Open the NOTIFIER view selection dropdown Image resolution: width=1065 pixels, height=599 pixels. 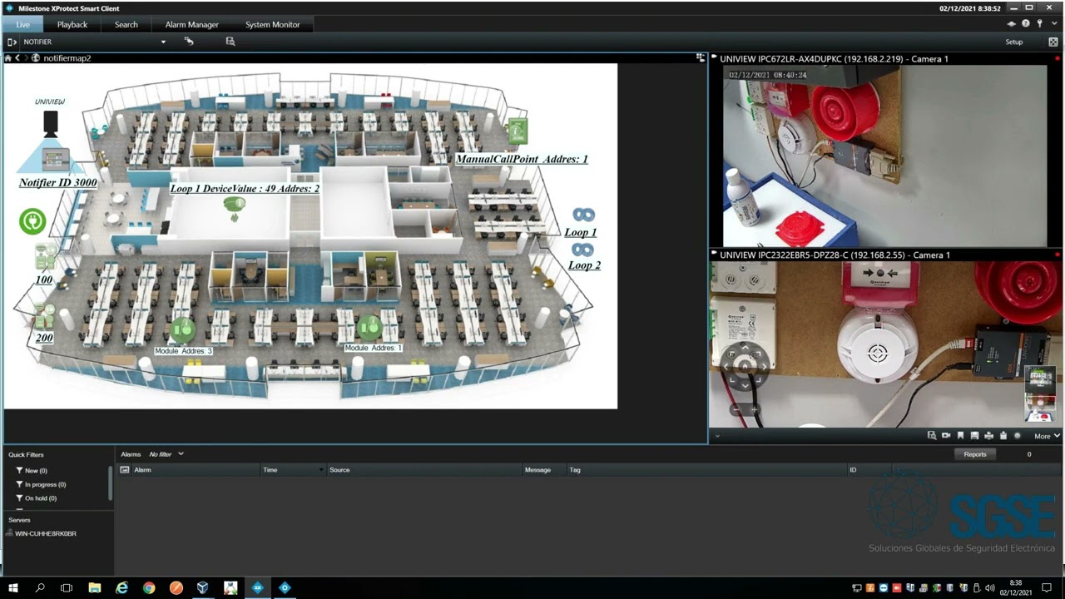tap(163, 42)
